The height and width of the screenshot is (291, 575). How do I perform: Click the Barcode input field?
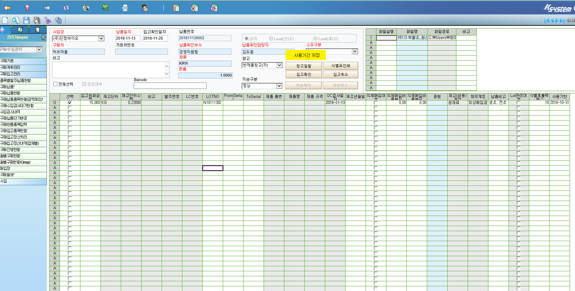[x=170, y=86]
